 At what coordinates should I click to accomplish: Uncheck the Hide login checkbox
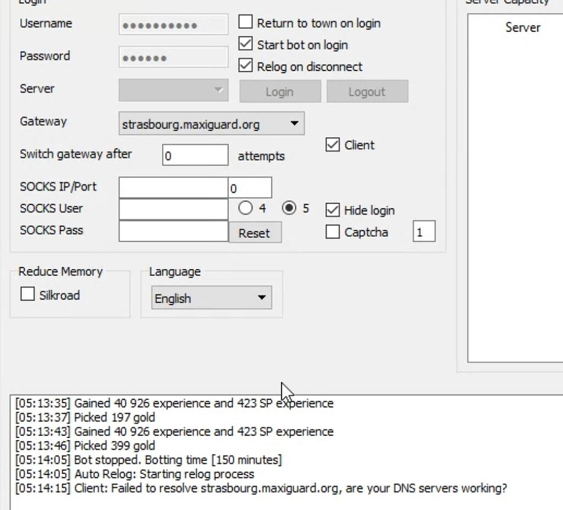pos(333,210)
